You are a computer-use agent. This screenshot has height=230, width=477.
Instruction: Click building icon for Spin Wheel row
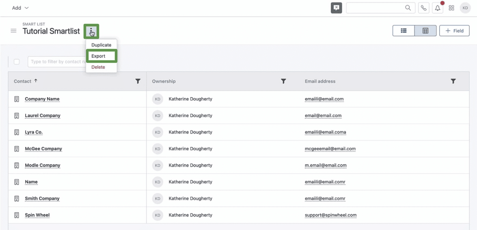17,215
